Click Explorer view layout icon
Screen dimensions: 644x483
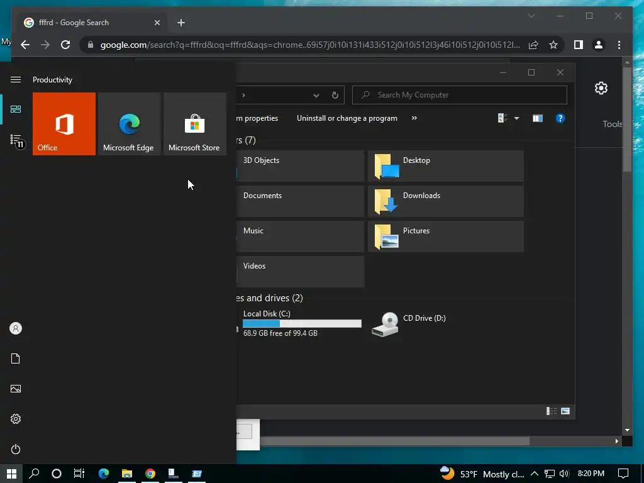(x=502, y=118)
